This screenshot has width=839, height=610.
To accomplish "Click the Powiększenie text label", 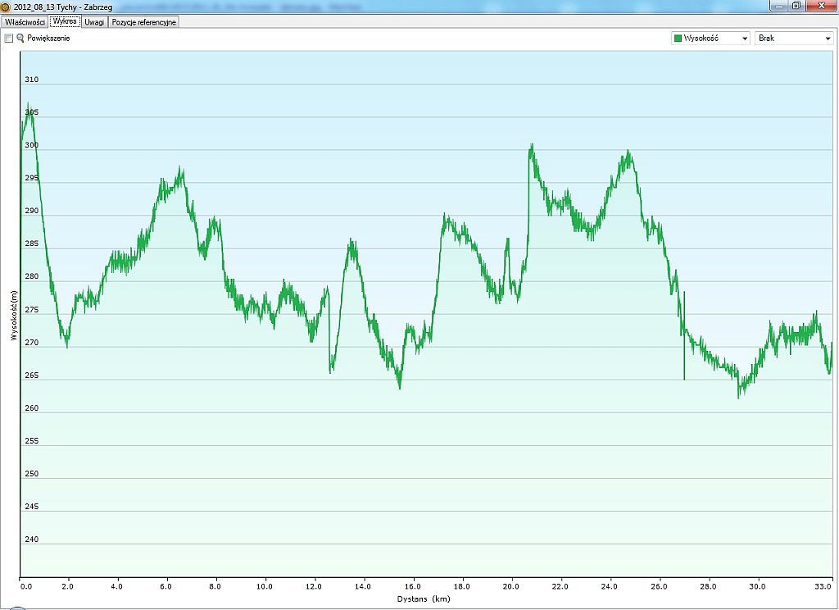I will point(48,39).
